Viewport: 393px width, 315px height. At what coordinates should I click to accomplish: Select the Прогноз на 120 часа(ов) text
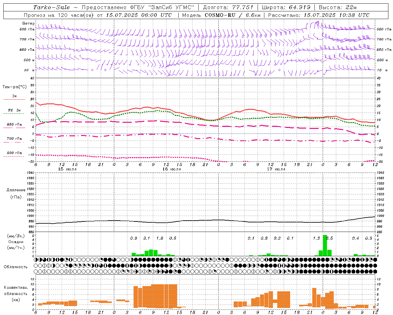59,15
